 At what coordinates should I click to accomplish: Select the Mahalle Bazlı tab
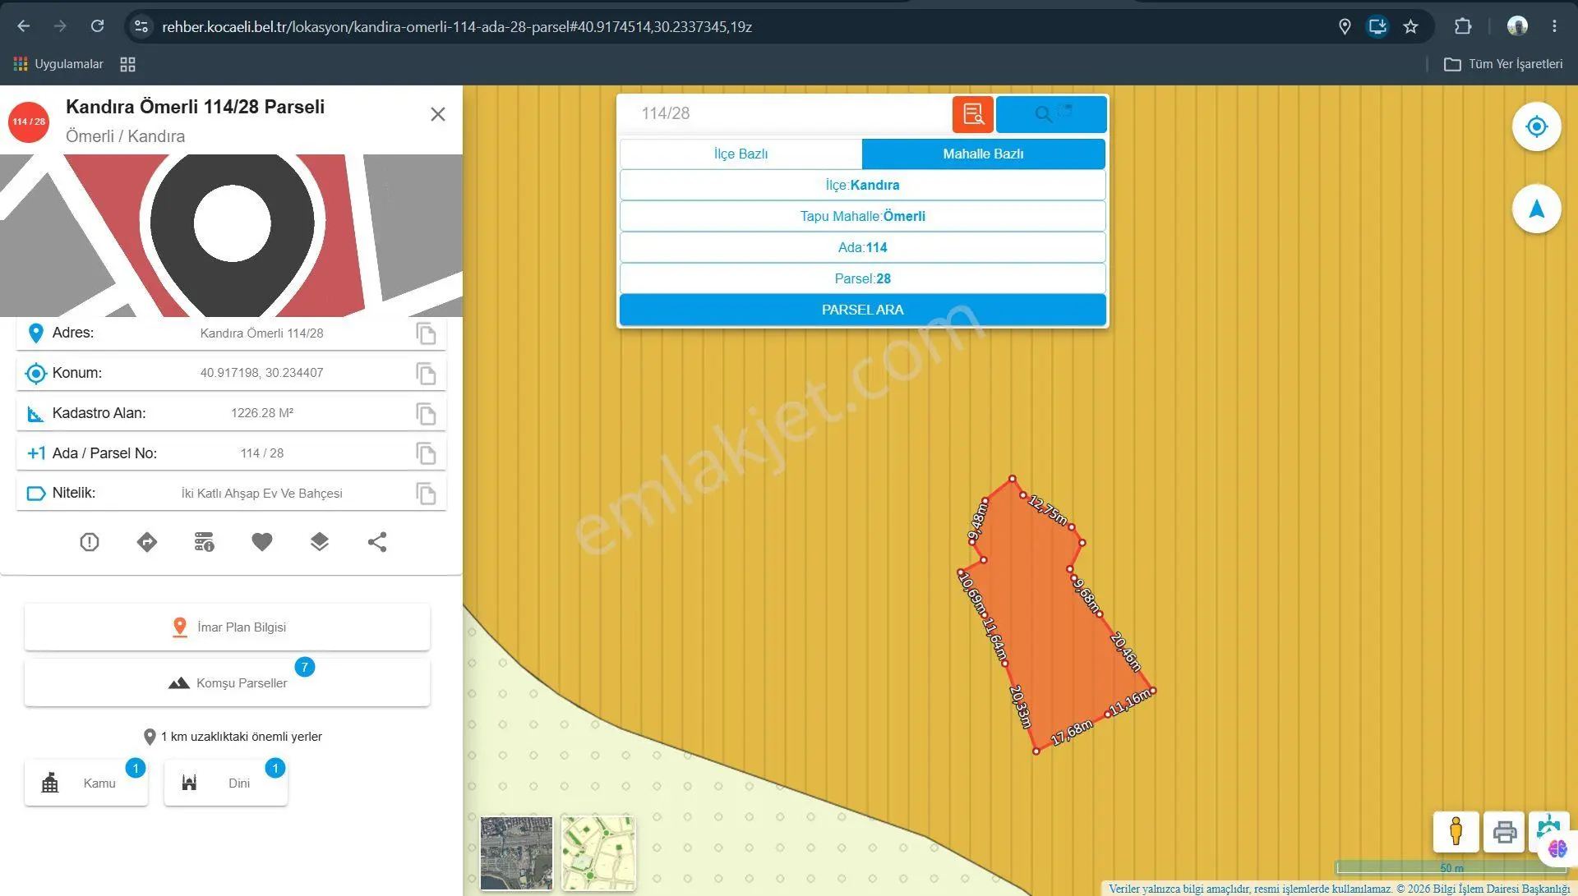click(x=983, y=154)
